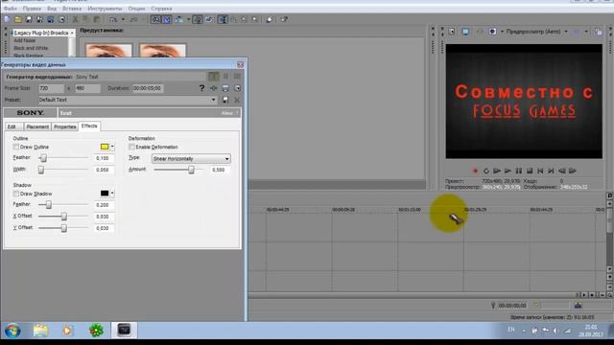Open the Инструменты menu
The height and width of the screenshot is (345, 614).
(105, 9)
